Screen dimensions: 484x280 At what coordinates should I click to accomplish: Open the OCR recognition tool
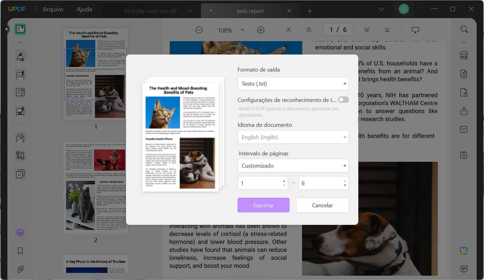click(x=464, y=56)
